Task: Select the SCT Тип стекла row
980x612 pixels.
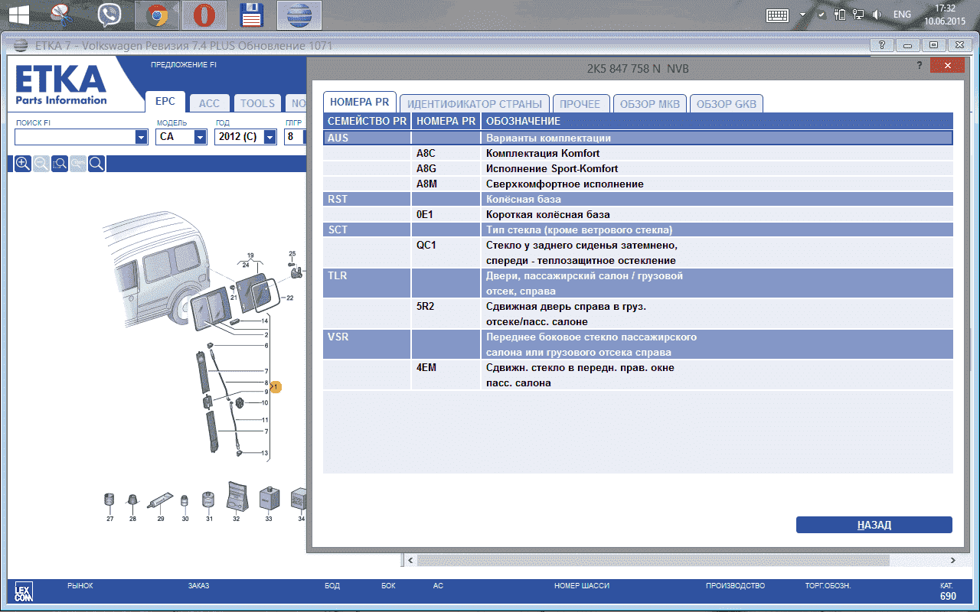Action: (x=638, y=229)
